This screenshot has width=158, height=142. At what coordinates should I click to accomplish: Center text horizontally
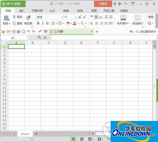click(x=96, y=23)
